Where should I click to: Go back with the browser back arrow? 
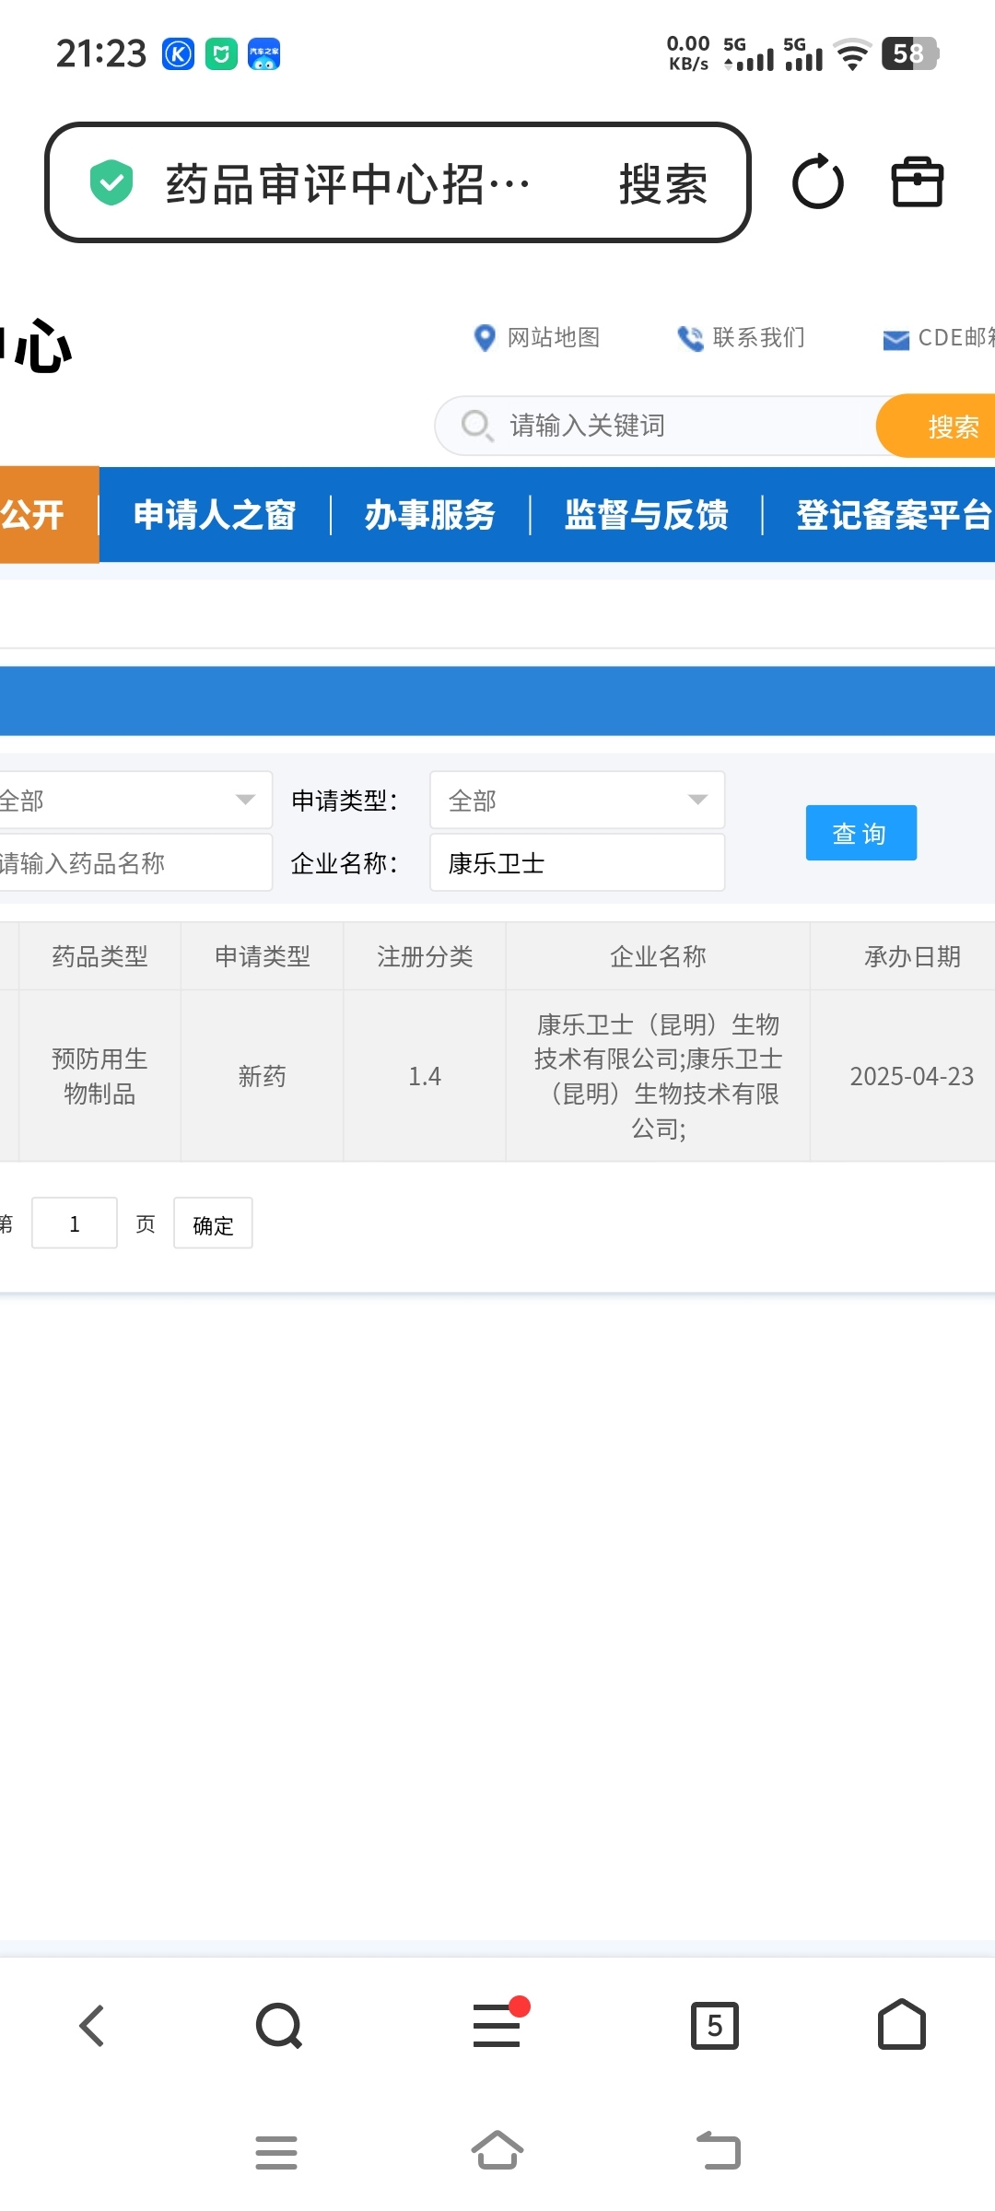(92, 2026)
